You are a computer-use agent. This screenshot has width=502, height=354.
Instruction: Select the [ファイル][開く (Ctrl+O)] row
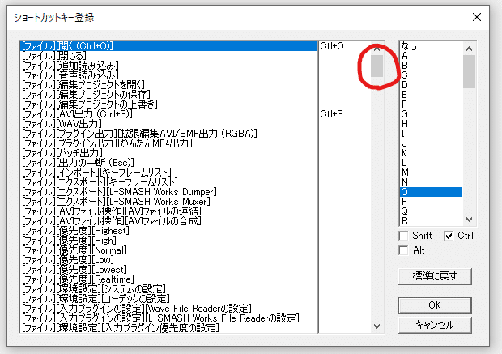pyautogui.click(x=168, y=46)
